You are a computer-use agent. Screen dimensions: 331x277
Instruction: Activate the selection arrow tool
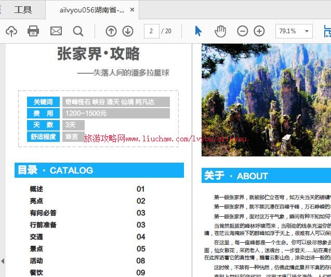(198, 31)
